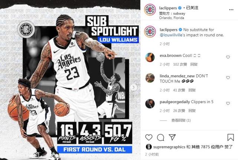Open @louwillville mention in caption
This screenshot has height=160, width=238.
171,35
